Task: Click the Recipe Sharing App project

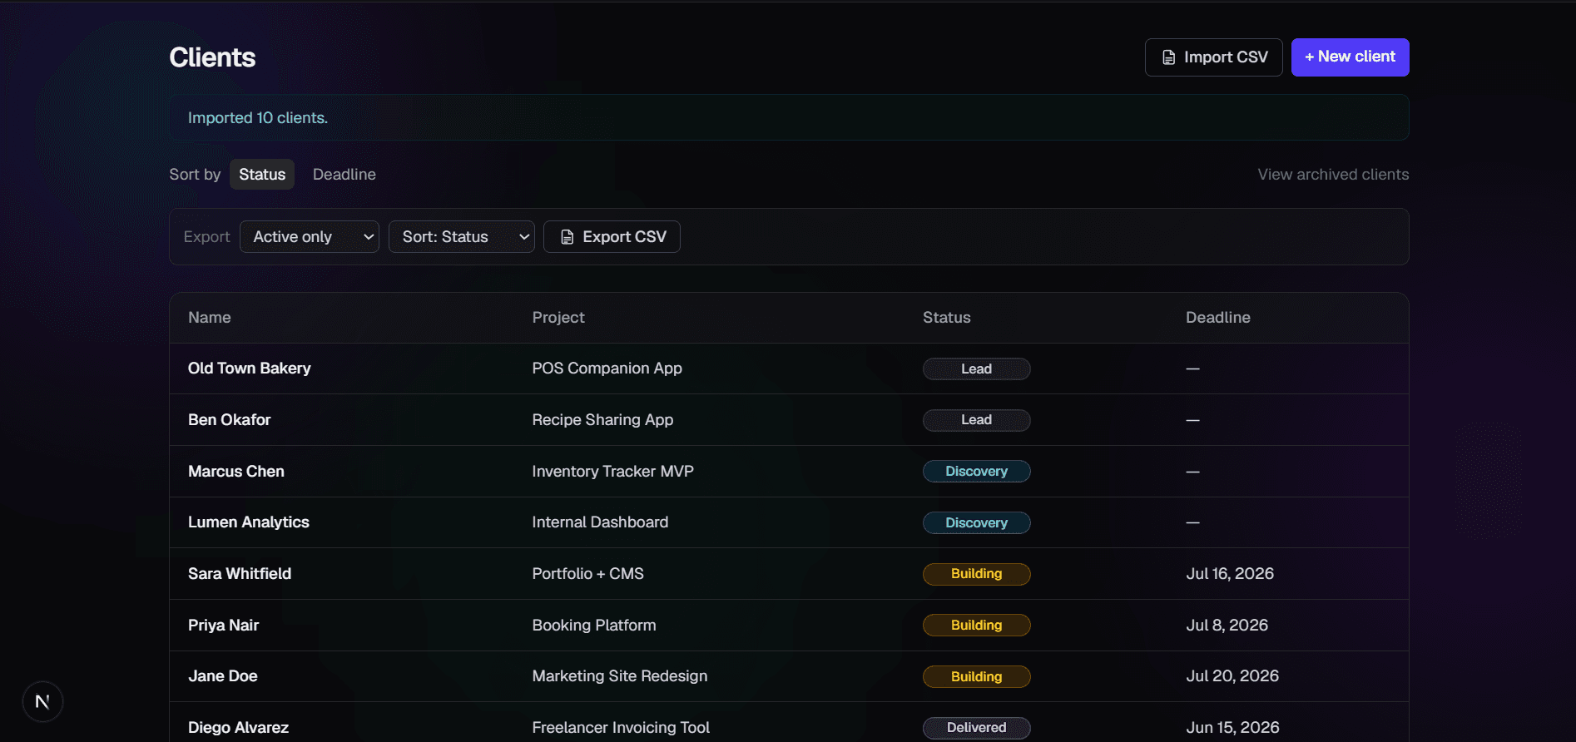Action: tap(603, 420)
